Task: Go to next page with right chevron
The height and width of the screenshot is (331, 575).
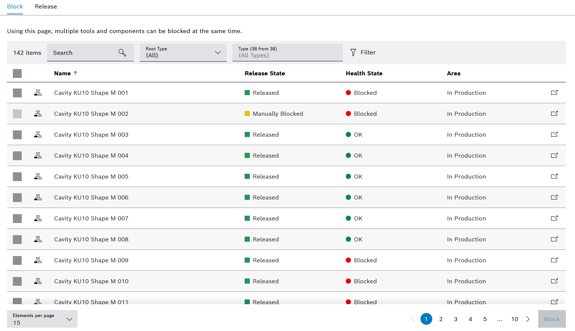Action: (528, 319)
